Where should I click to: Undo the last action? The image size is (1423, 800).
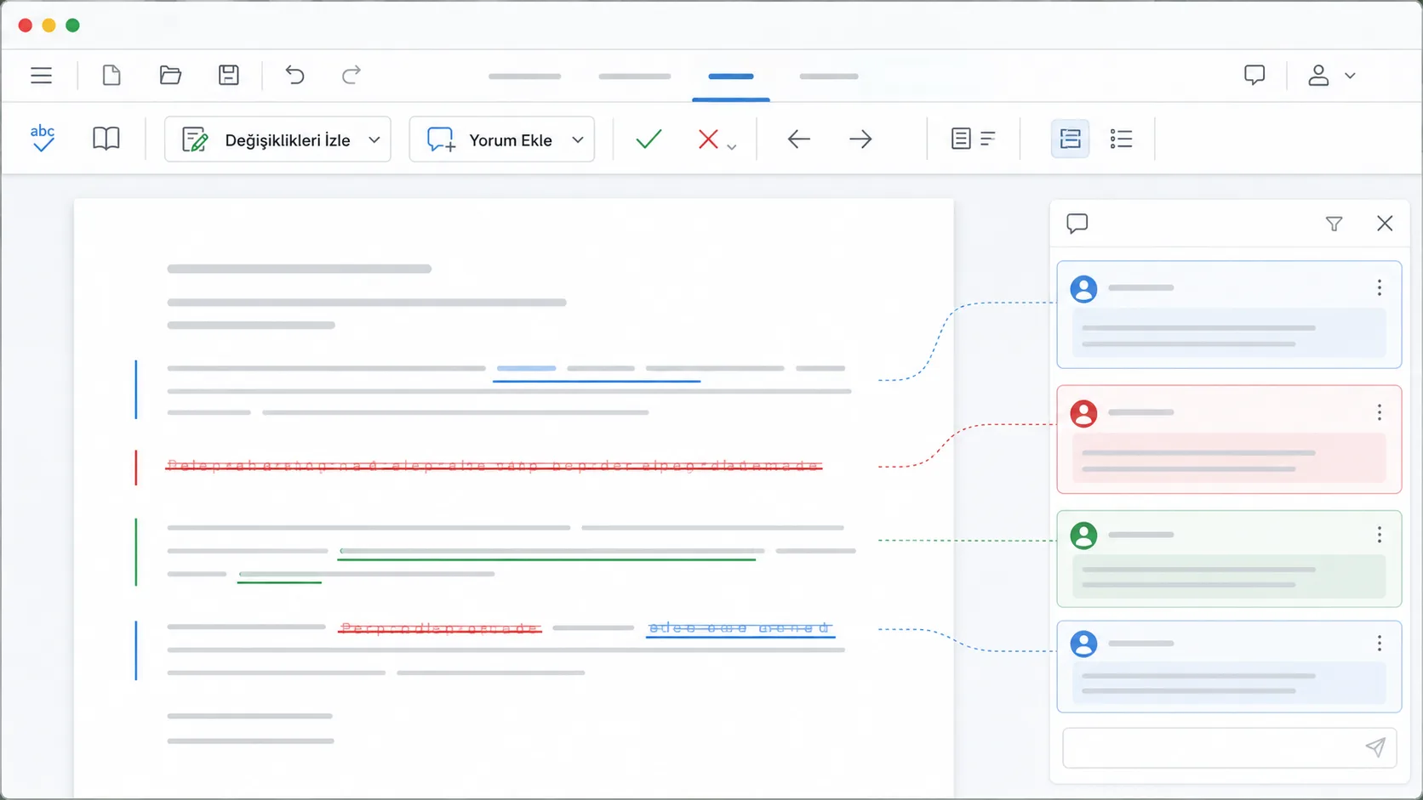pyautogui.click(x=294, y=76)
